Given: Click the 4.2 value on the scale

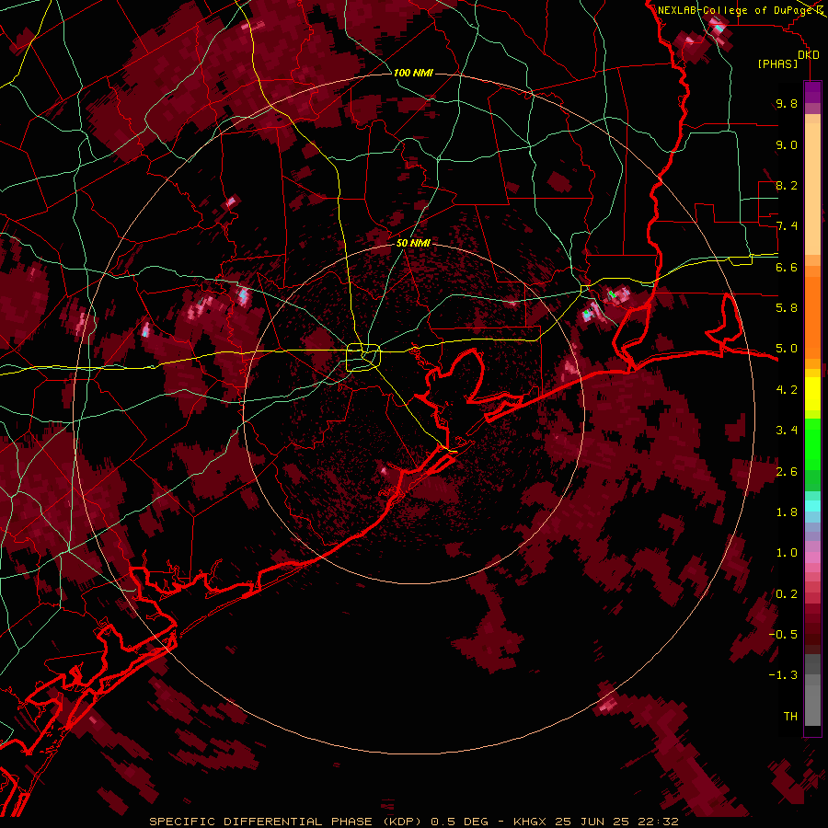Looking at the screenshot, I should tap(787, 390).
